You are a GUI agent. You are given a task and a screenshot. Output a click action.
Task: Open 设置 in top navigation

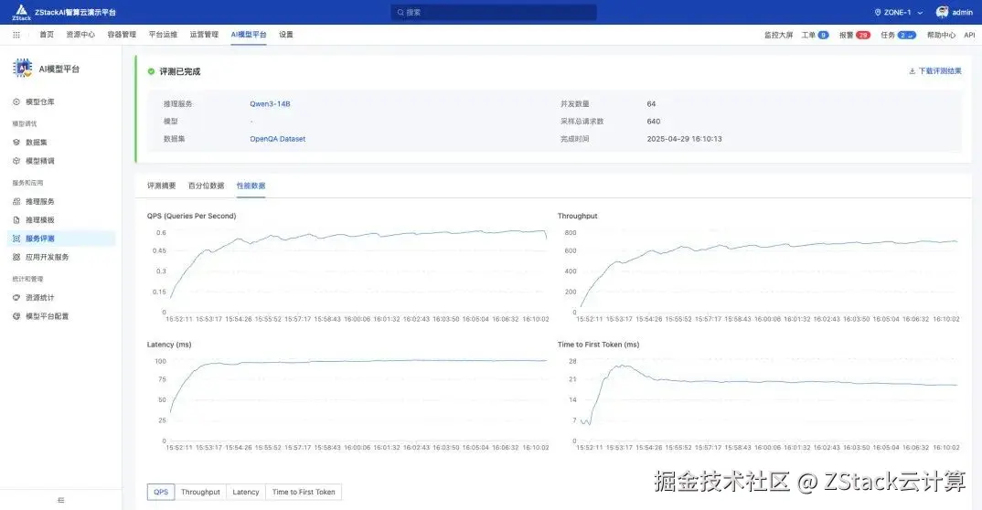click(x=286, y=35)
